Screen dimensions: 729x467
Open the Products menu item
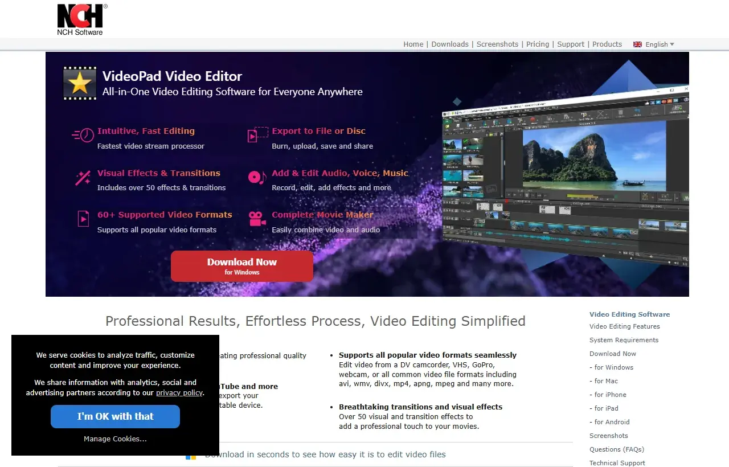(607, 44)
